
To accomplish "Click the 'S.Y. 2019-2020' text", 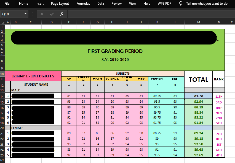I will tap(115, 60).
